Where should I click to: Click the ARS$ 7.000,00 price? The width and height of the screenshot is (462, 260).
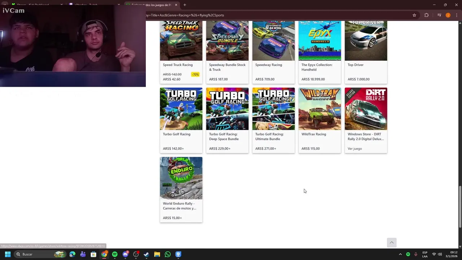(x=358, y=79)
